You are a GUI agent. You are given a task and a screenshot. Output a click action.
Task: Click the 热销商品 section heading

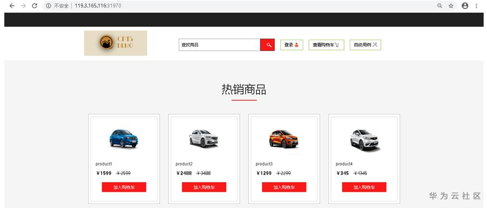click(x=244, y=89)
